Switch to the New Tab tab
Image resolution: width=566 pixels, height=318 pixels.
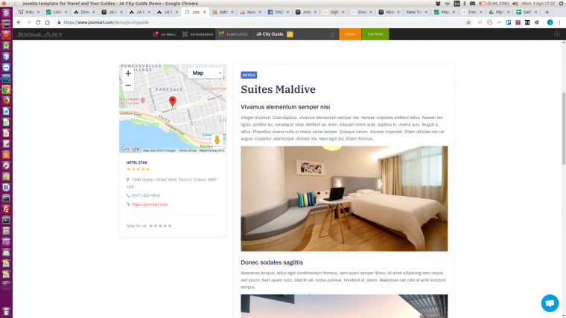(x=416, y=12)
